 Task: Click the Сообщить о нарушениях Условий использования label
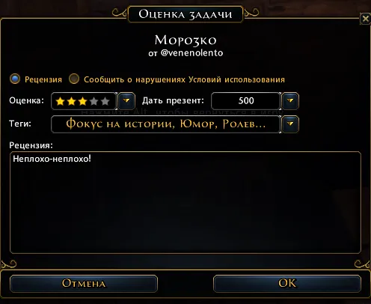[x=184, y=79]
